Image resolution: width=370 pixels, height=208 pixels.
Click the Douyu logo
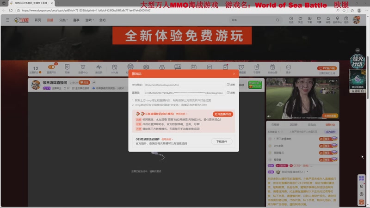point(21,20)
